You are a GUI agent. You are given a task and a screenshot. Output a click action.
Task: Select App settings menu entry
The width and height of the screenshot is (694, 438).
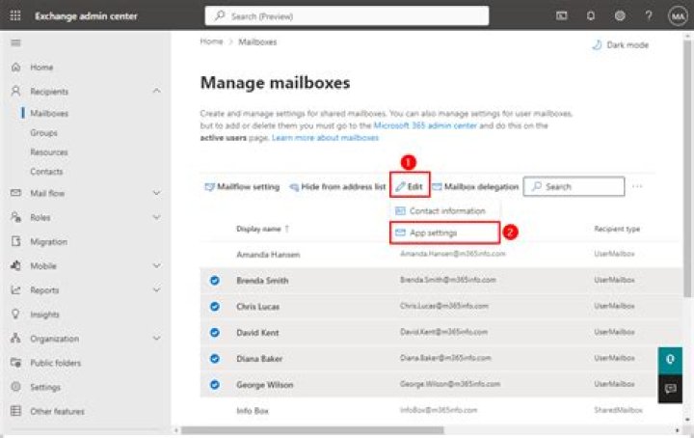point(444,233)
